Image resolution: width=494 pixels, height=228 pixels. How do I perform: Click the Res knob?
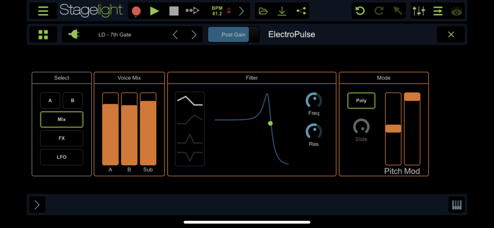click(x=314, y=132)
